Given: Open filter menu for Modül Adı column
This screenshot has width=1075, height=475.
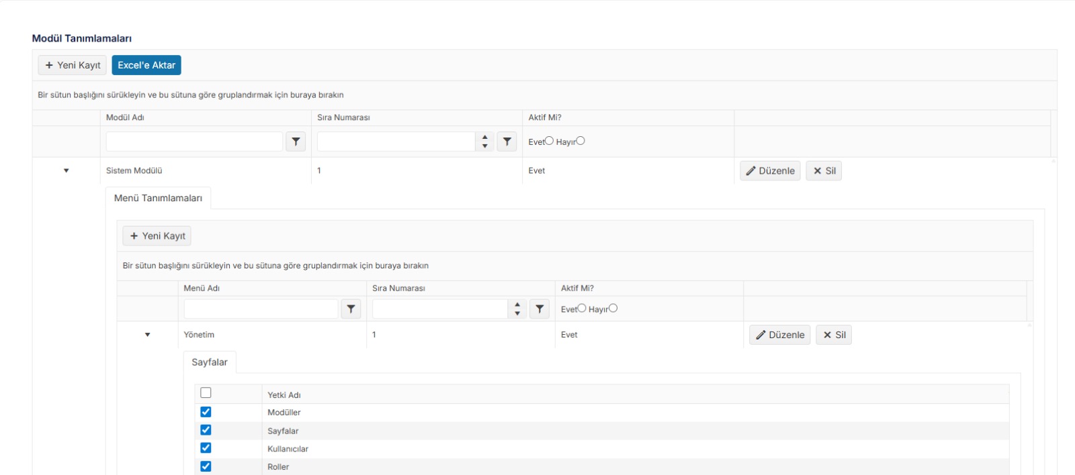Looking at the screenshot, I should (x=296, y=142).
